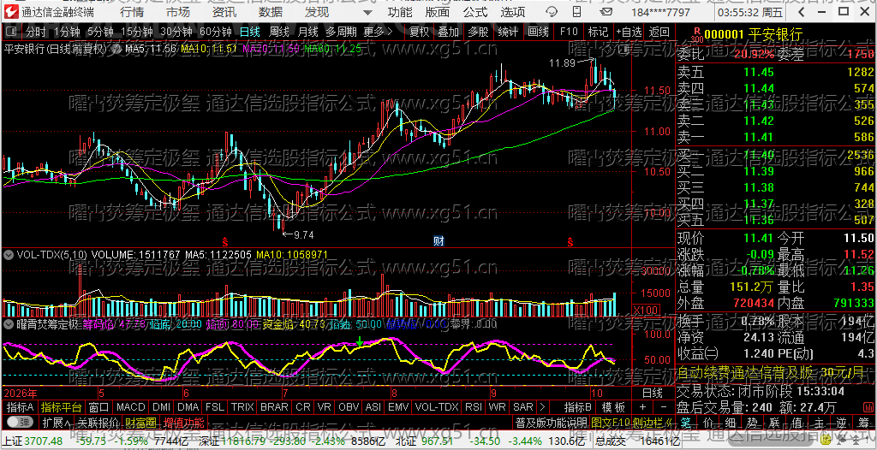Click the 叠加 overlay button
The image size is (877, 450).
[x=448, y=32]
